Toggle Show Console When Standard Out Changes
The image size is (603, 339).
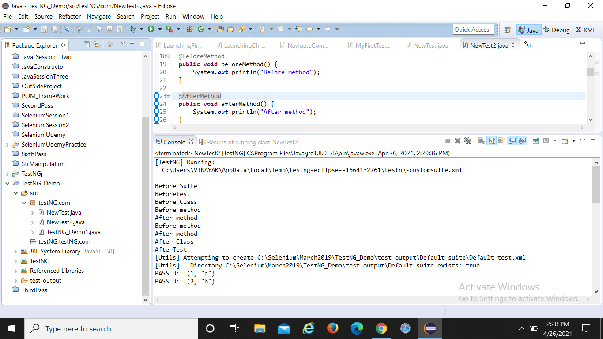pos(512,141)
